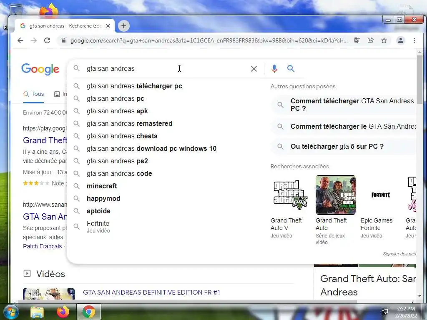The height and width of the screenshot is (320, 427).
Task: Open the Grand Theft Auto series thumbnail
Action: (336, 195)
